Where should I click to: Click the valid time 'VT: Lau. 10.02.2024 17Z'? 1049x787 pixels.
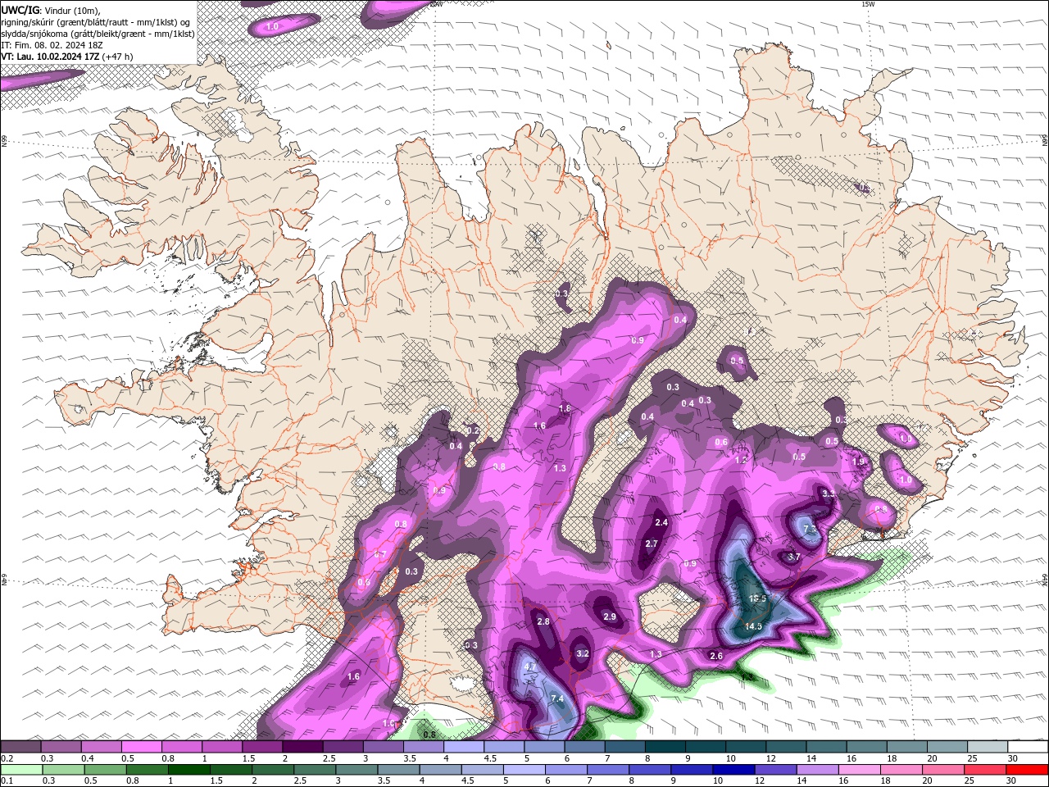50,57
